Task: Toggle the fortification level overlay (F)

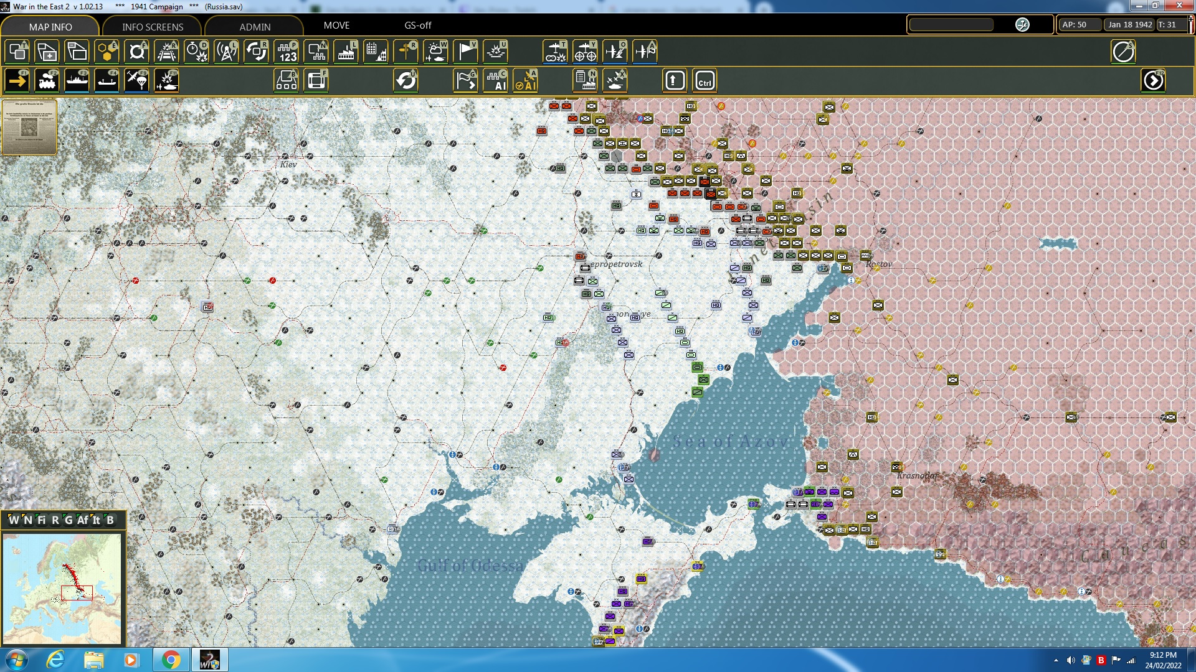Action: coord(137,52)
